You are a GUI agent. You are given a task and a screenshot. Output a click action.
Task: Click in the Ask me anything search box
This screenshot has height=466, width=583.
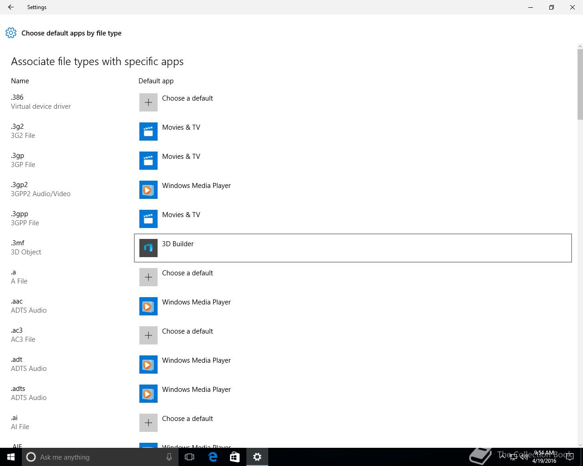[x=100, y=457]
